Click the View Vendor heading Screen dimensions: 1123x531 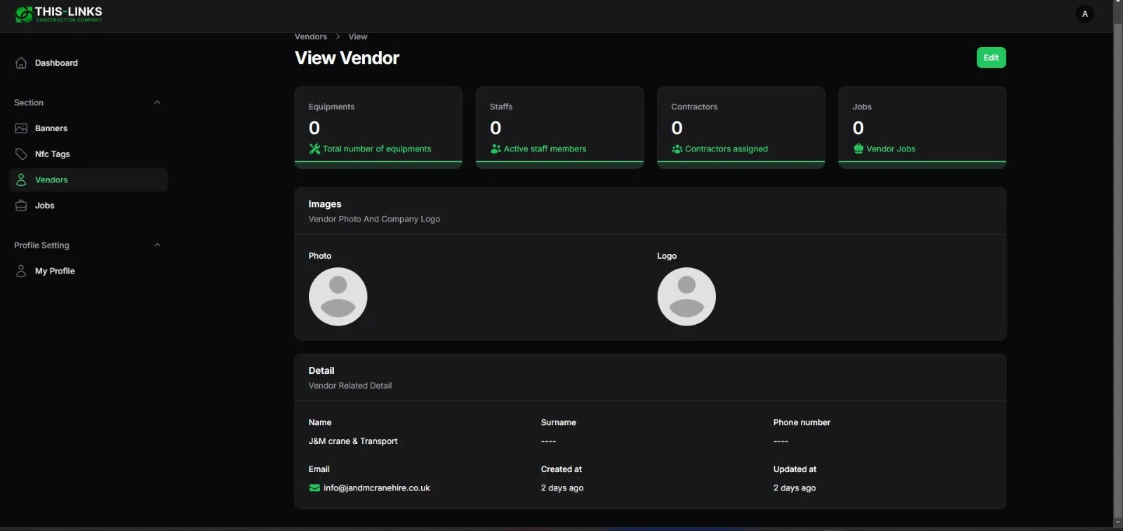click(x=347, y=58)
